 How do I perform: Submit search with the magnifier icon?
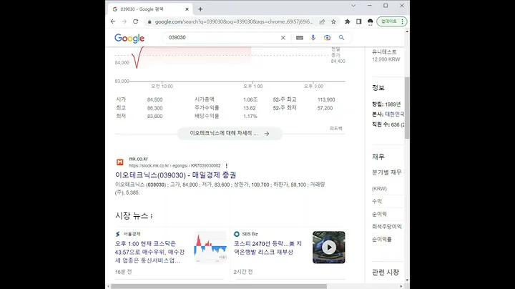click(x=342, y=38)
